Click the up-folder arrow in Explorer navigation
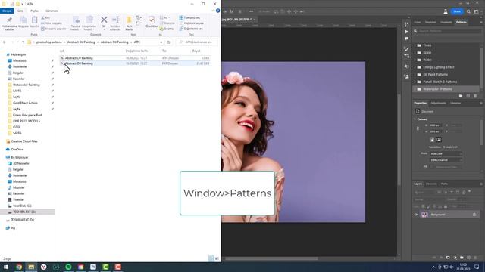This screenshot has width=485, height=272. tap(23, 42)
